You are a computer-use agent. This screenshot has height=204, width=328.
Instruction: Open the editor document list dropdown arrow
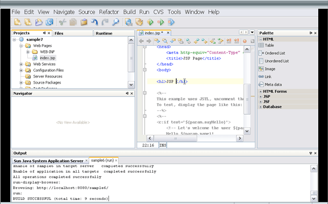coord(252,32)
